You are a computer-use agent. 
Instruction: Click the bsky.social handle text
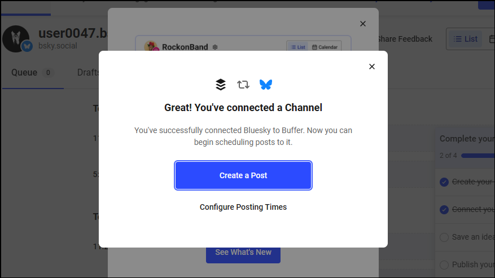tap(58, 46)
